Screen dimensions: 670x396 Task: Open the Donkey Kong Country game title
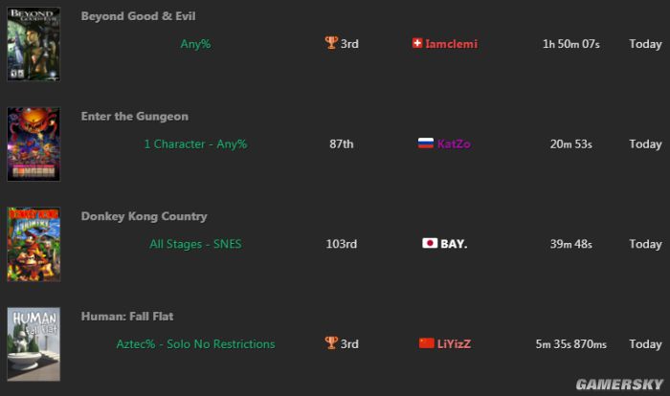(x=144, y=216)
